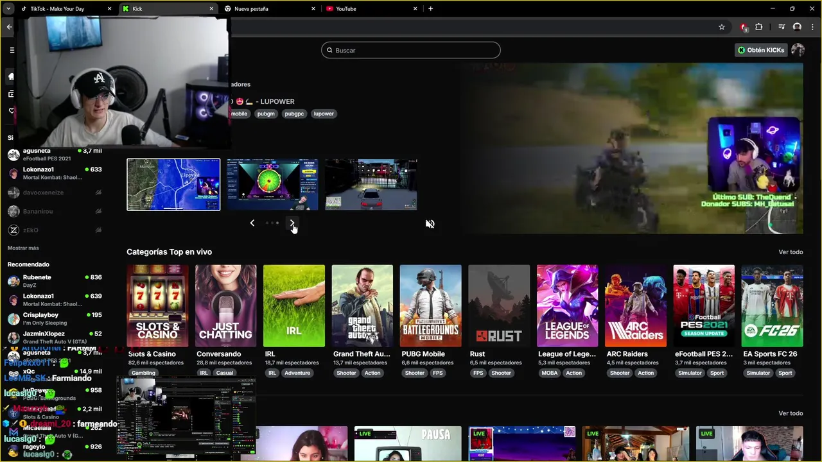Open Chrome three-dot menu
Screen dimensions: 822x462
(x=812, y=27)
